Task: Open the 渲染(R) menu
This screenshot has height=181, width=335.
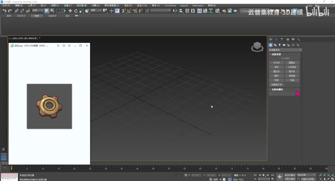Action: click(128, 5)
